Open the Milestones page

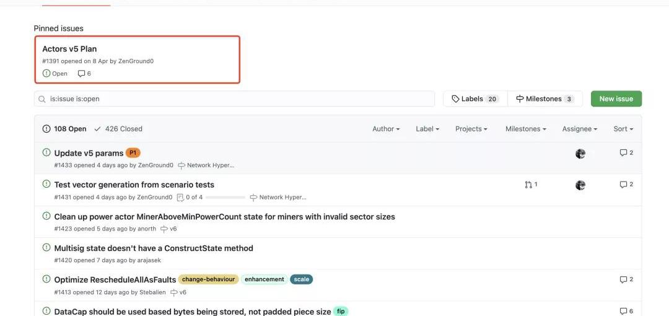[545, 99]
